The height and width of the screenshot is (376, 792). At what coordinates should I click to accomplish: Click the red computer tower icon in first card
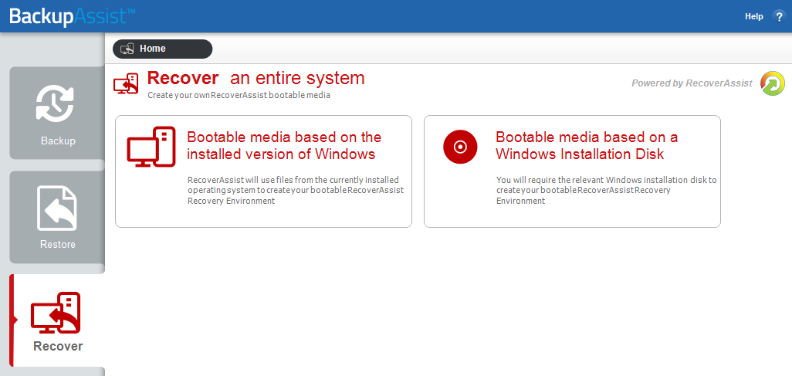[x=151, y=147]
